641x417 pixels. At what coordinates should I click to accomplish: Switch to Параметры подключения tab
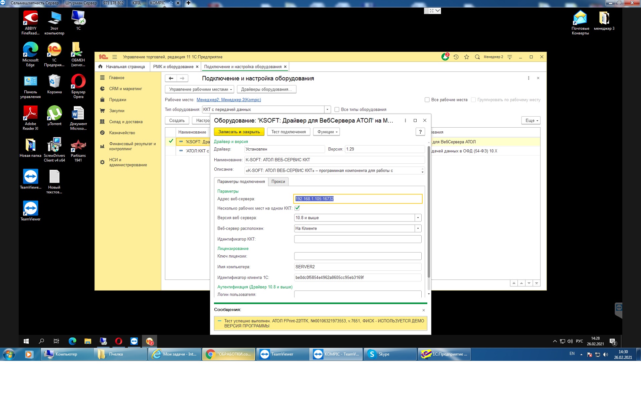click(x=241, y=181)
